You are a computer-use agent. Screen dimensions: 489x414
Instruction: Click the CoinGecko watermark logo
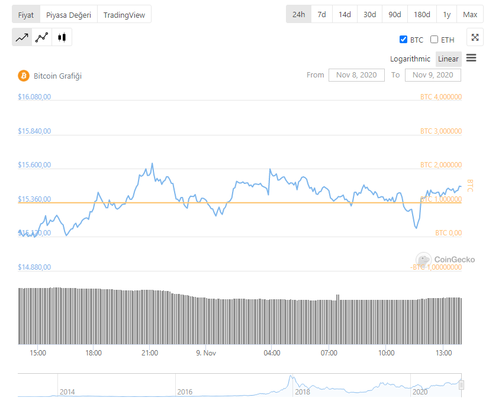click(x=423, y=259)
